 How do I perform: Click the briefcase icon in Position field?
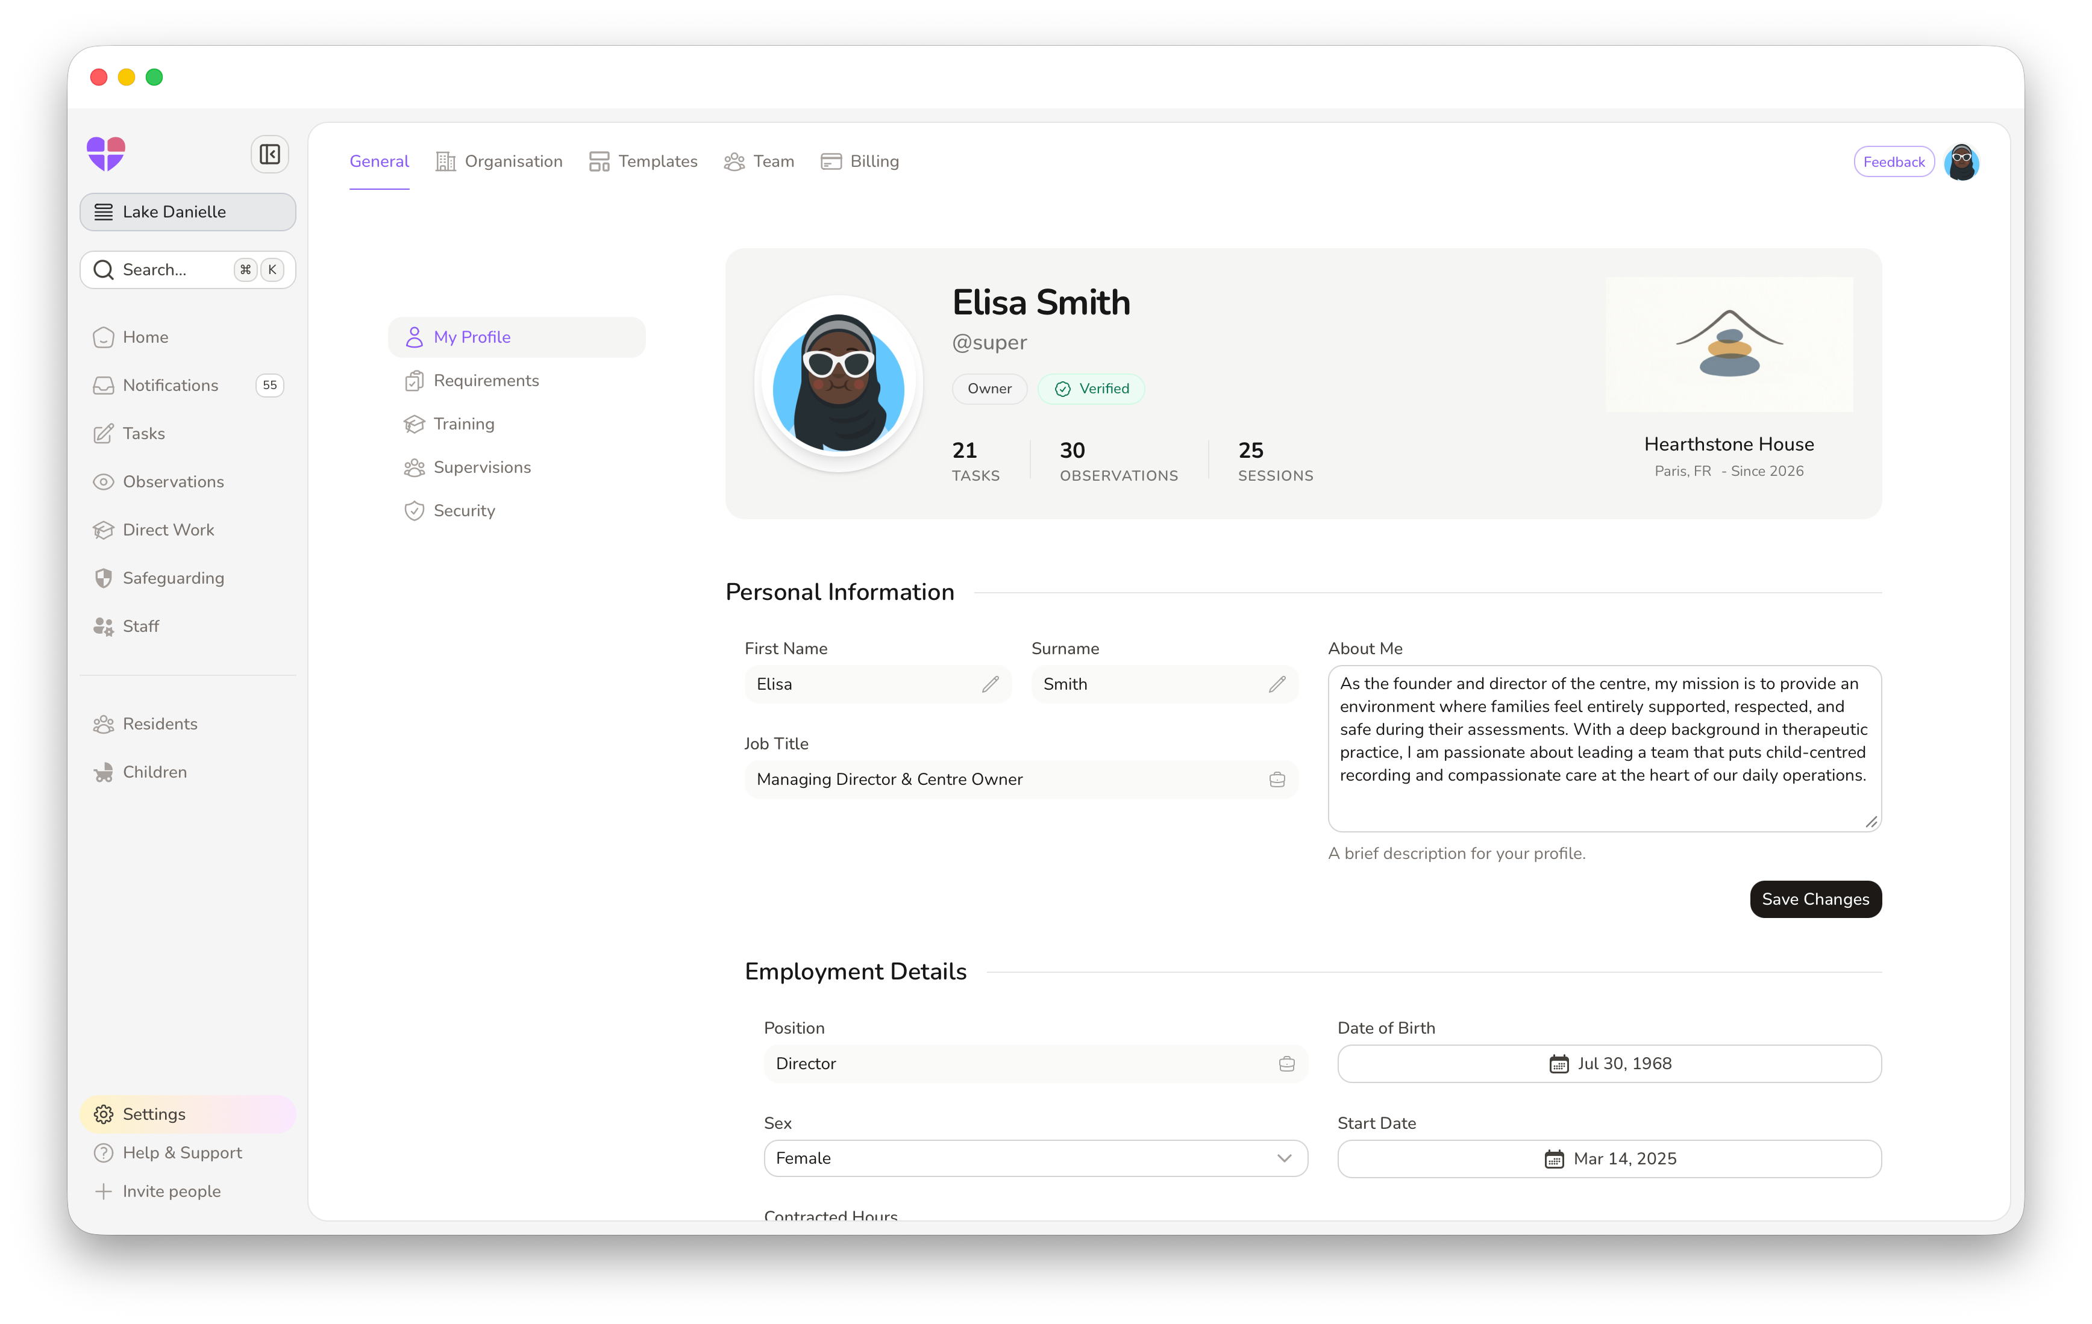(x=1286, y=1063)
